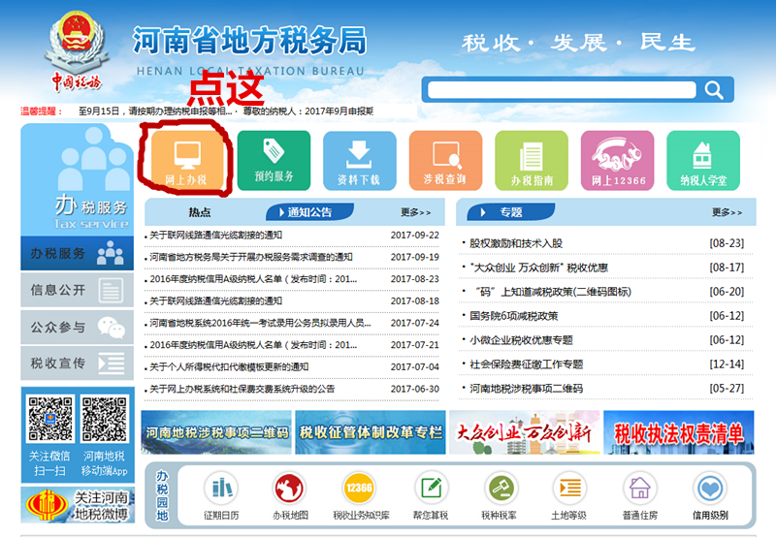776x537 pixels.
Task: Click the search magnifier button
Action: (x=715, y=91)
